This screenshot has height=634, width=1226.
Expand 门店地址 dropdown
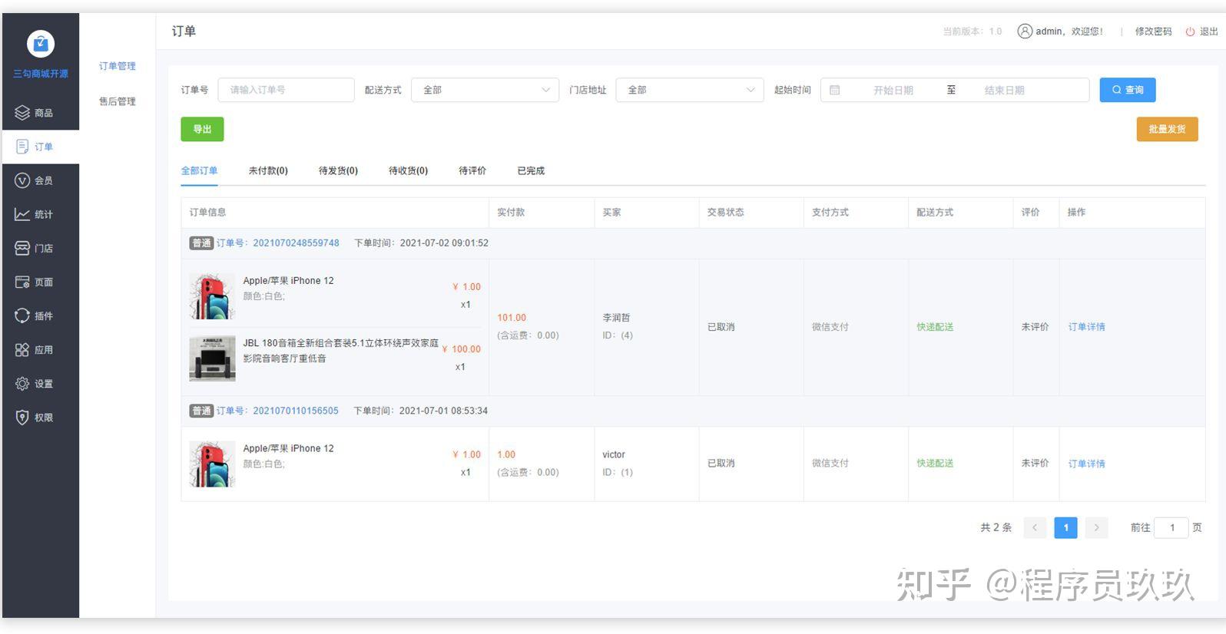(690, 90)
